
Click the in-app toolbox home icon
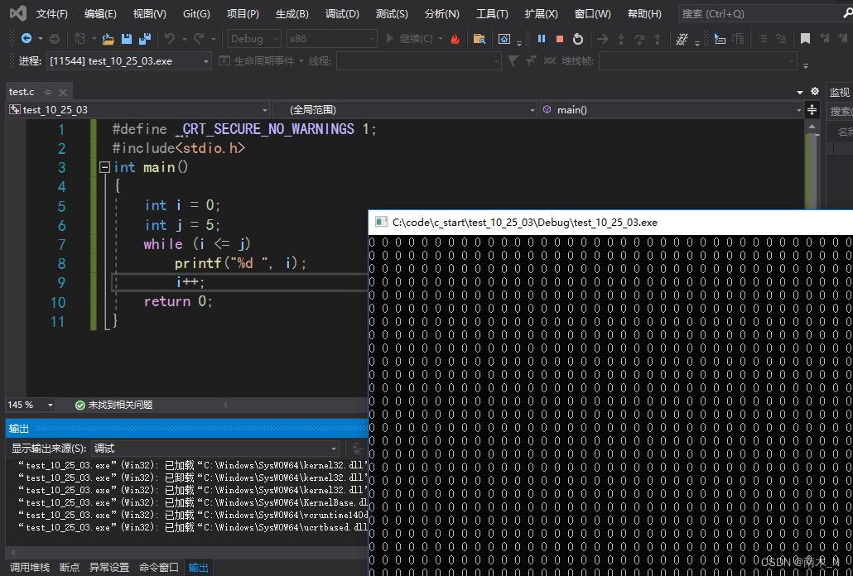pyautogui.click(x=504, y=39)
